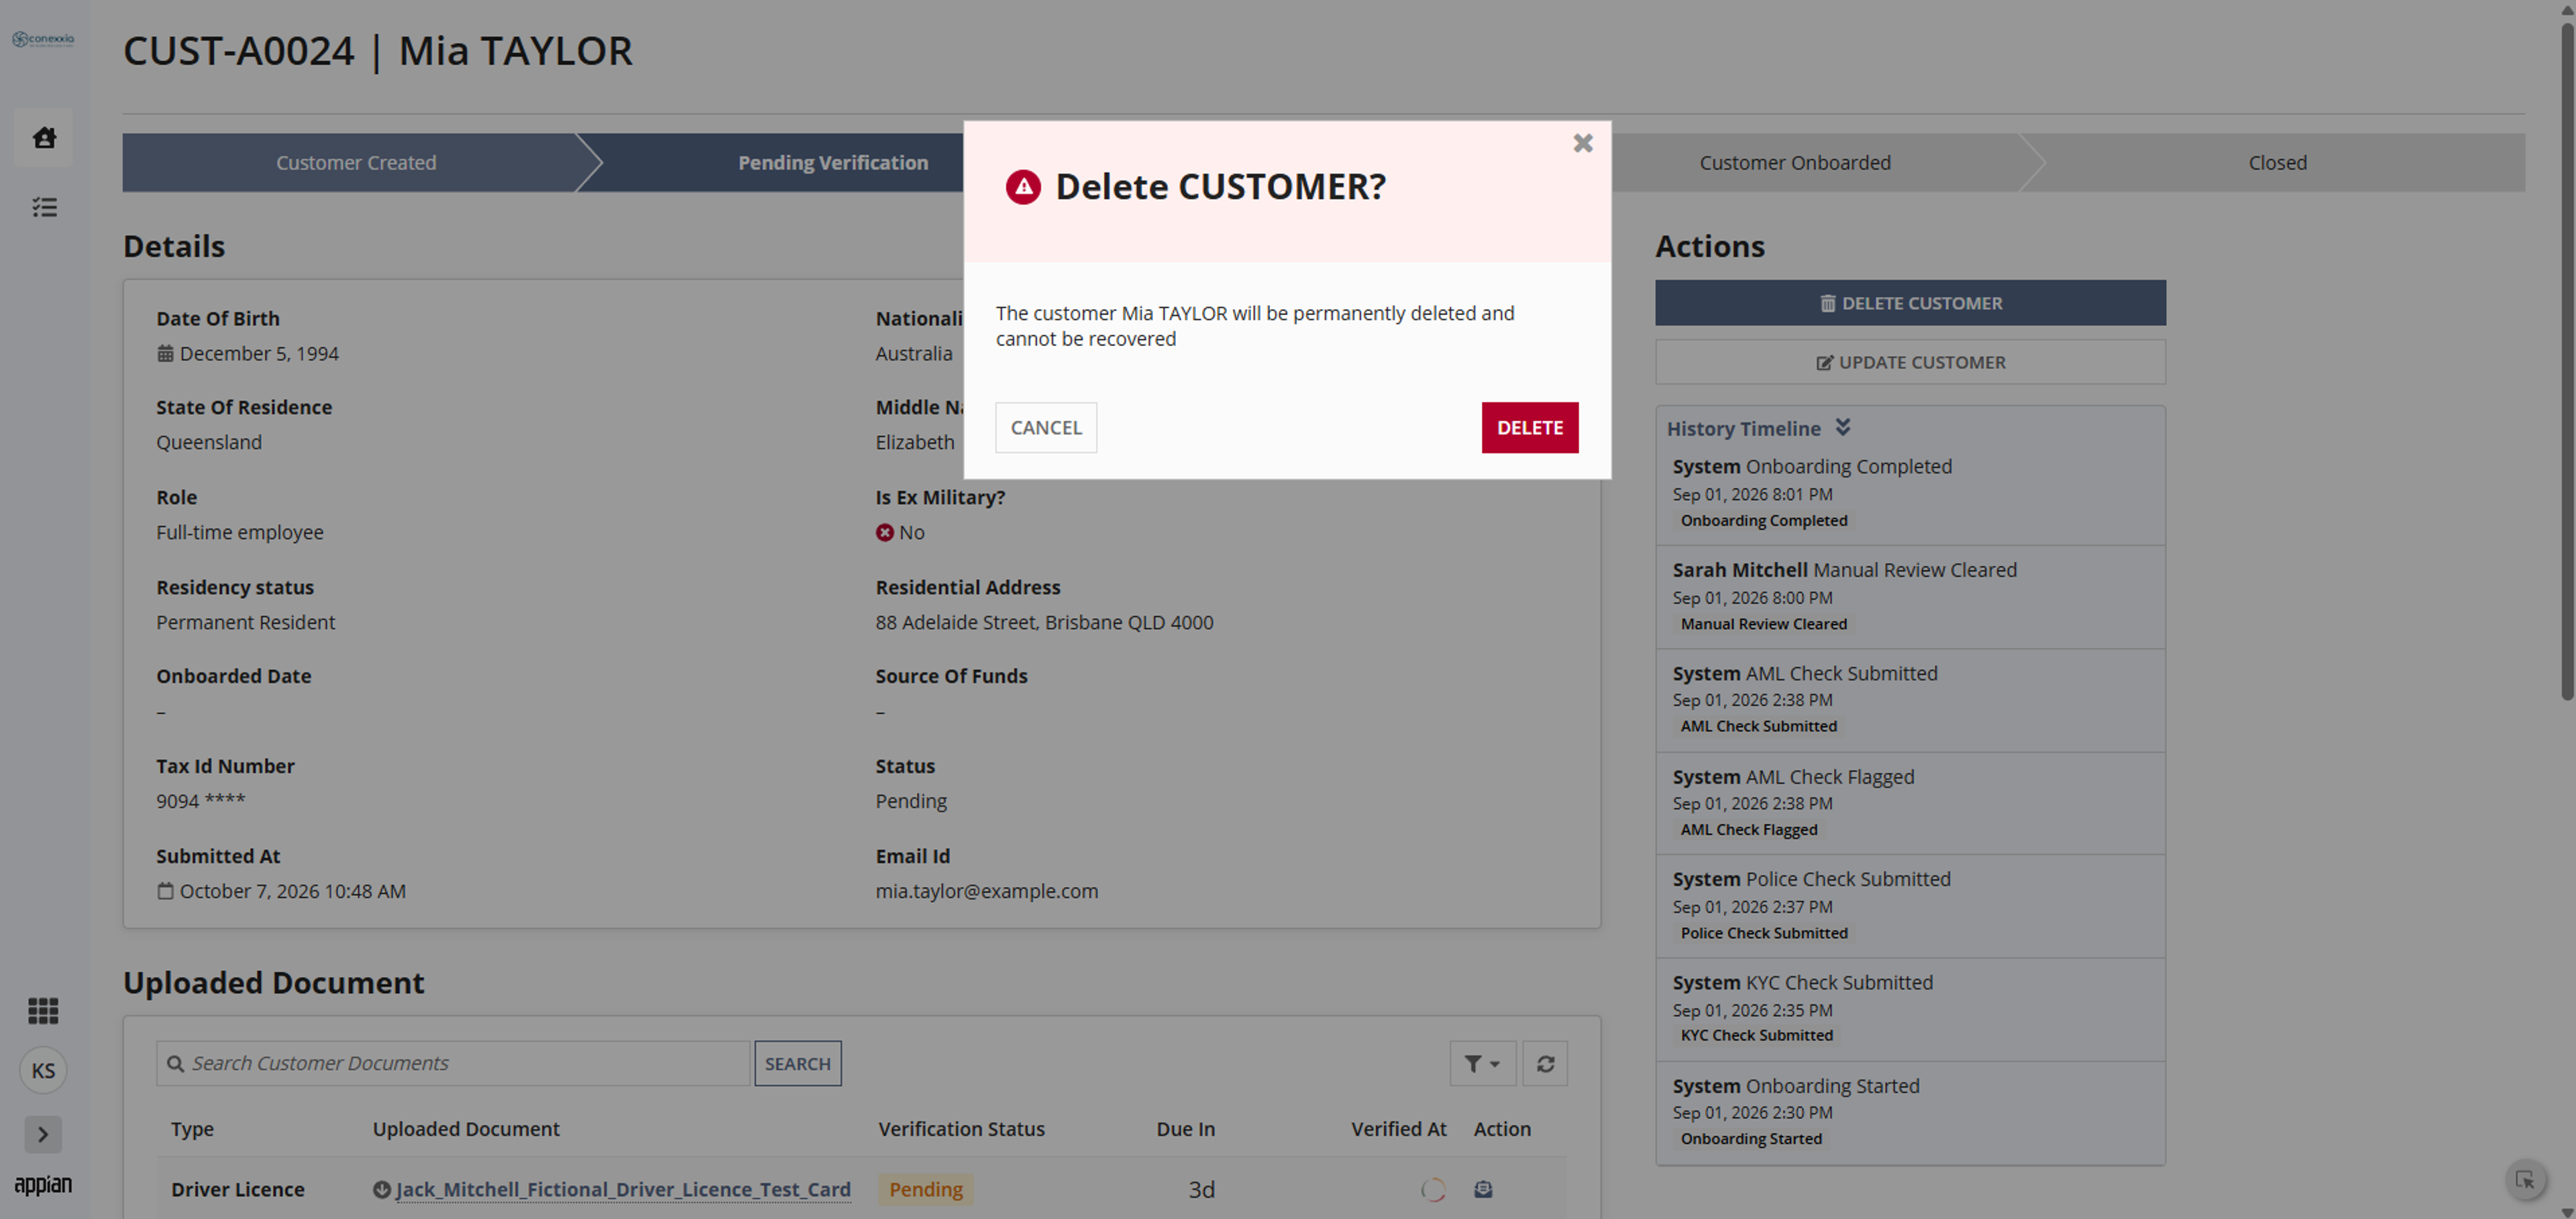Sort by Verification Status column header
Image resolution: width=2576 pixels, height=1219 pixels.
point(961,1129)
